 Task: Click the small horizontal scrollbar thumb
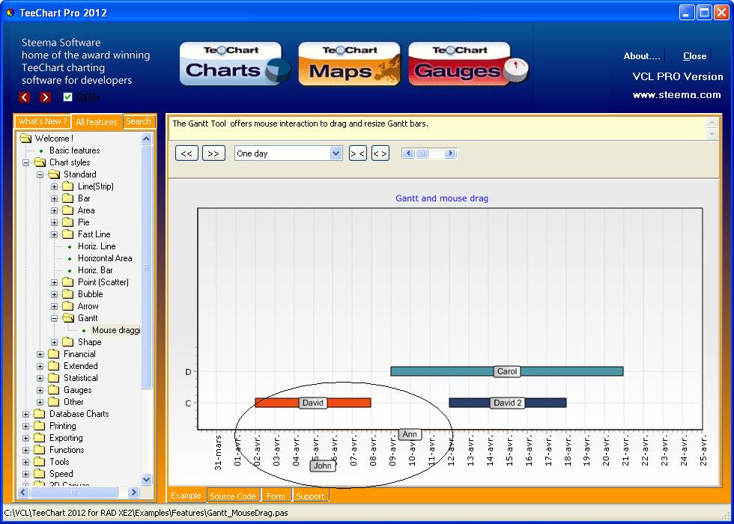click(422, 153)
